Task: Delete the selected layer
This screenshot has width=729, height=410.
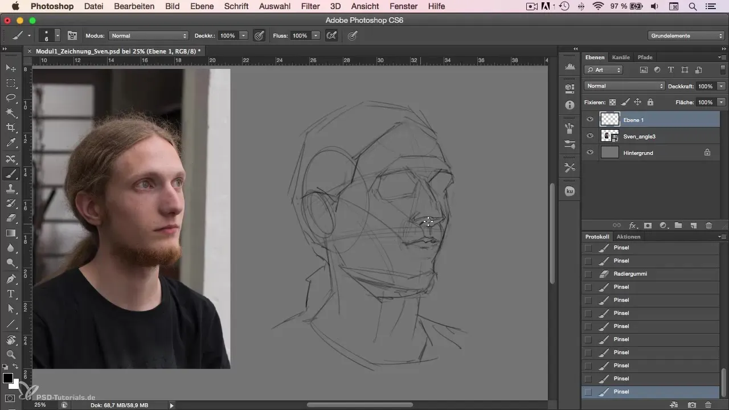Action: coord(708,225)
